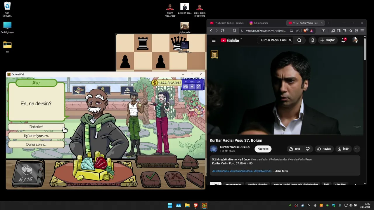Click the YouTube search magnifier button
The image size is (374, 210).
[x=299, y=40]
